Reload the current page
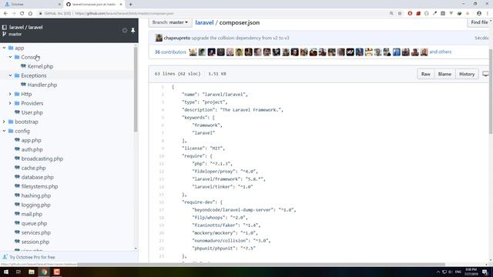This screenshot has width=493, height=277. click(22, 14)
